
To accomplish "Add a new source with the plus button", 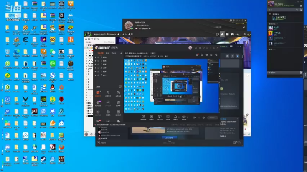I will click(121, 53).
